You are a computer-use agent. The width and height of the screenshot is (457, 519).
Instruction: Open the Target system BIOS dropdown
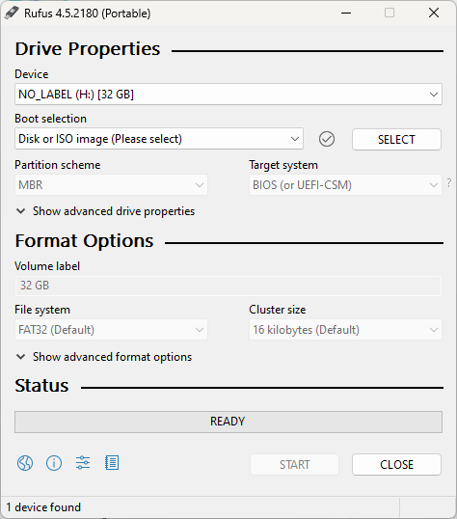tap(345, 184)
